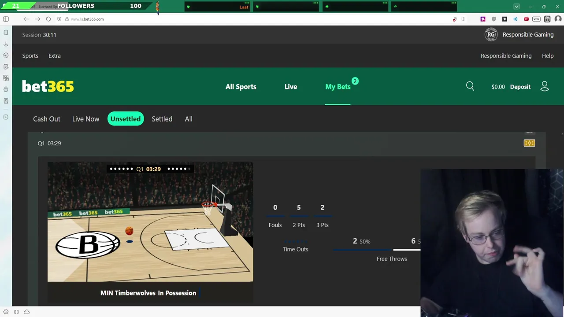Click the Deposit button
Viewport: 564px width, 317px height.
(520, 87)
